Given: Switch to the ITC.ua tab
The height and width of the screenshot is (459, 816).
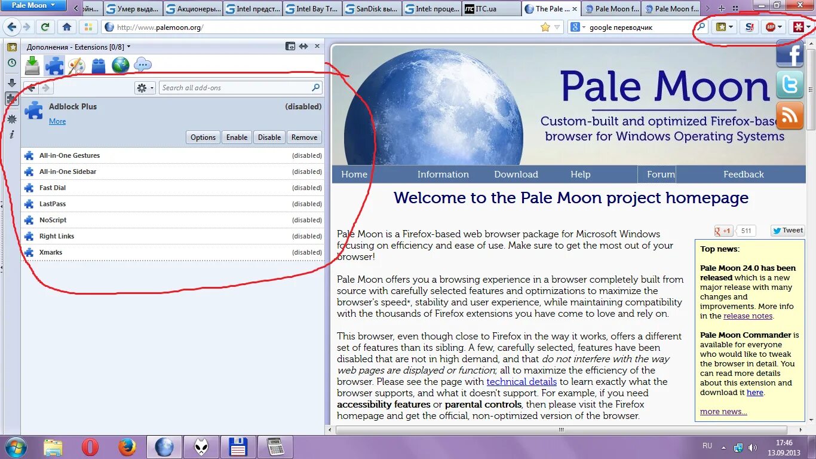Looking at the screenshot, I should click(491, 8).
